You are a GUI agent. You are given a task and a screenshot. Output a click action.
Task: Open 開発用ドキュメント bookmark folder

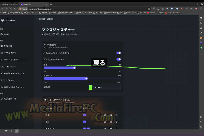pos(29,13)
